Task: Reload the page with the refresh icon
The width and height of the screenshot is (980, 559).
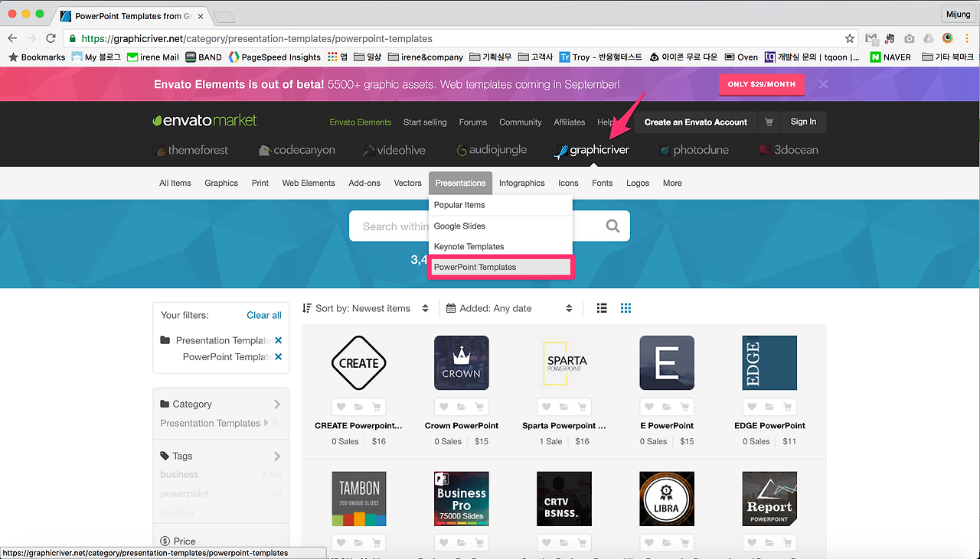Action: point(51,38)
